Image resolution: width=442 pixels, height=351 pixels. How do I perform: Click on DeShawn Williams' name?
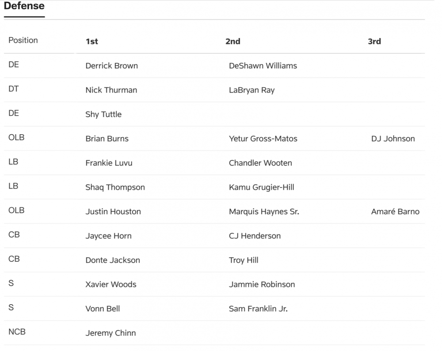coord(263,66)
